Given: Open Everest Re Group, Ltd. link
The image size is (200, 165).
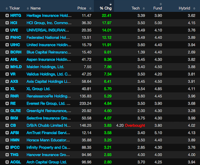Looking at the screenshot, I should 48,104.
